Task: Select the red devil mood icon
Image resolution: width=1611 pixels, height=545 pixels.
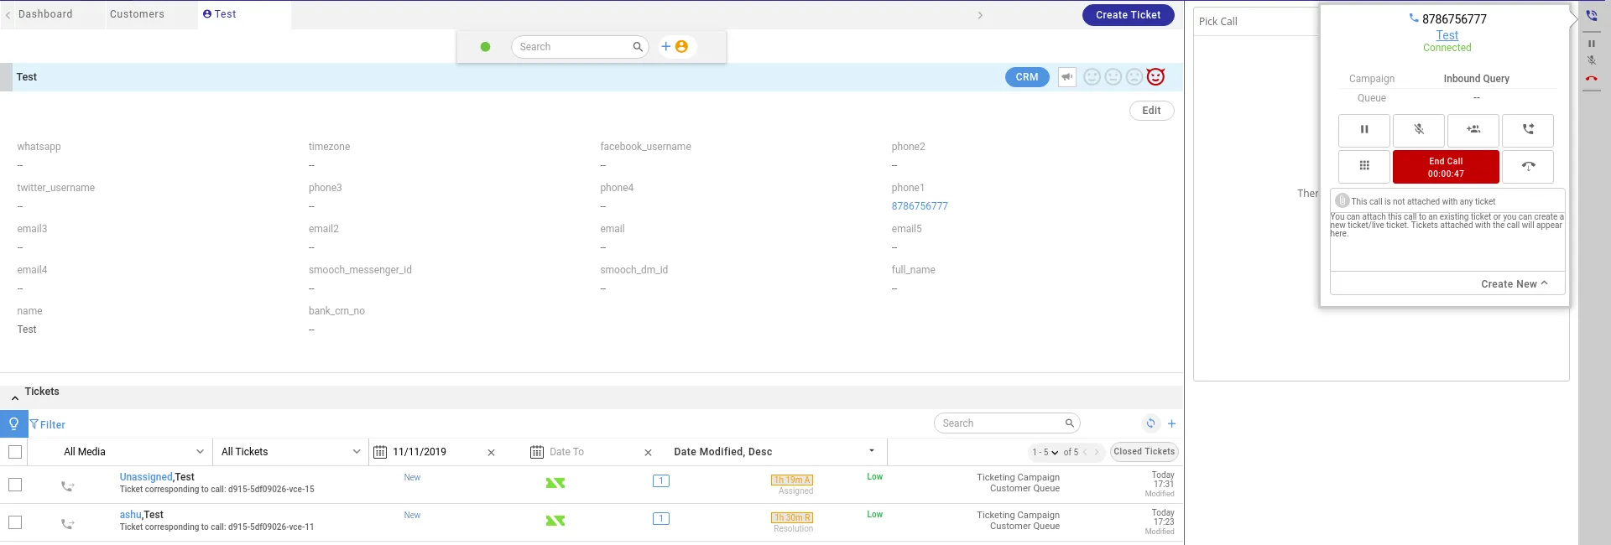Action: (x=1156, y=76)
